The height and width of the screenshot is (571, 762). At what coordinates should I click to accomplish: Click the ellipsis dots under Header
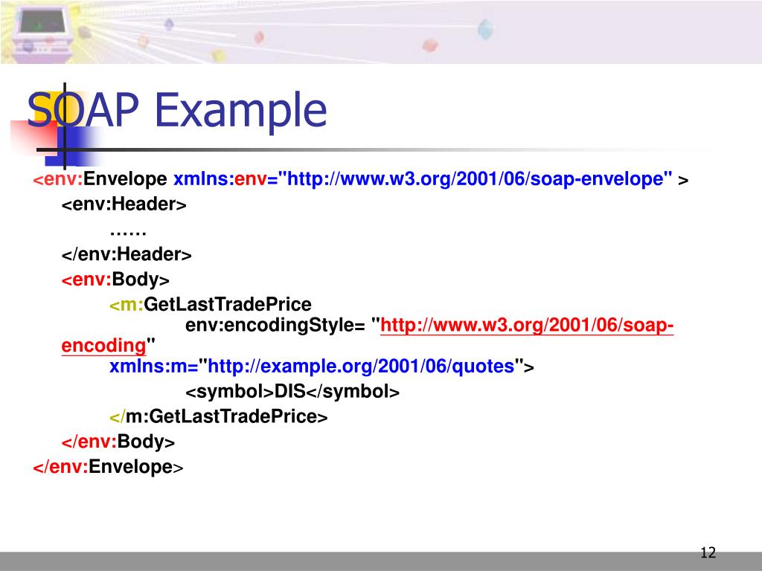(128, 233)
